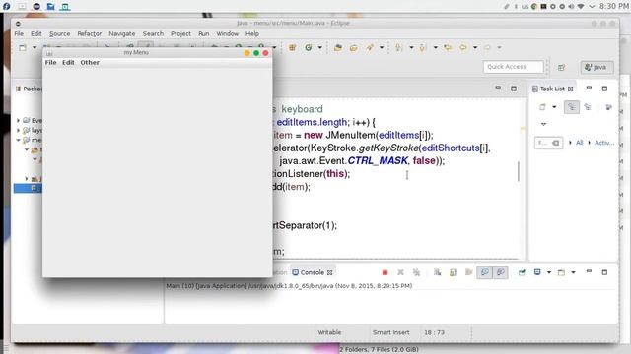Click New Java Package toolbar icon
This screenshot has height=354, width=631.
point(293,48)
